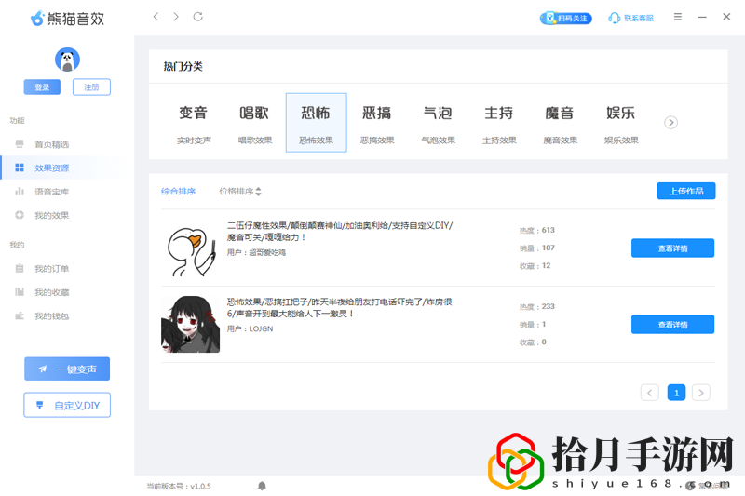
Task: Go to previous page of results
Action: 649,393
